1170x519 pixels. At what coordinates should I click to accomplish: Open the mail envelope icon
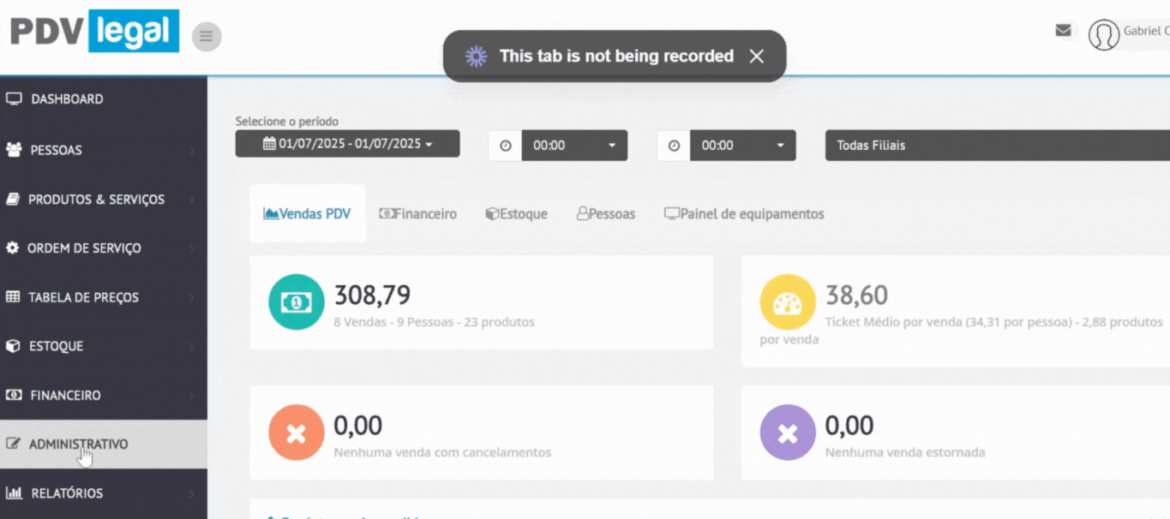click(x=1063, y=31)
